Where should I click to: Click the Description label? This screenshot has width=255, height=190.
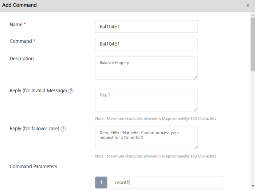[x=21, y=58]
